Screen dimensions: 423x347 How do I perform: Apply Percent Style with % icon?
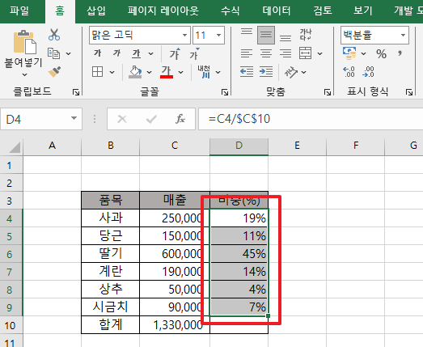click(x=381, y=53)
